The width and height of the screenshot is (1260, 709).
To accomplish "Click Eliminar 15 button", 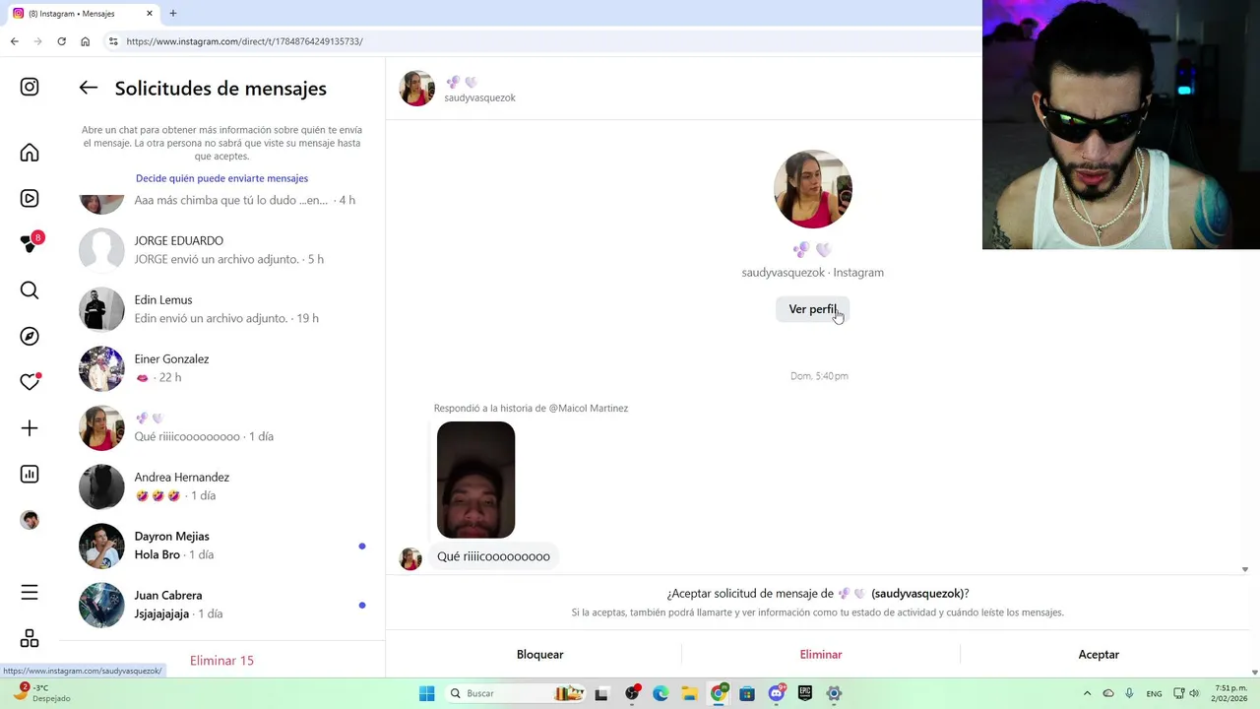I will pyautogui.click(x=221, y=661).
